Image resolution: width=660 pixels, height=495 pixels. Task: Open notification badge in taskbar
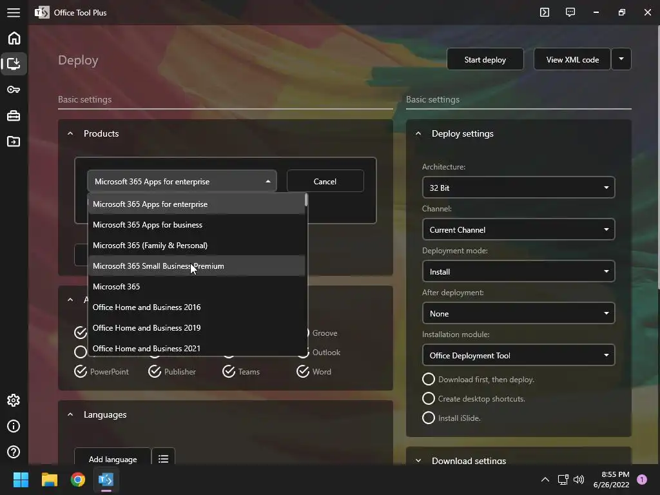pyautogui.click(x=642, y=480)
